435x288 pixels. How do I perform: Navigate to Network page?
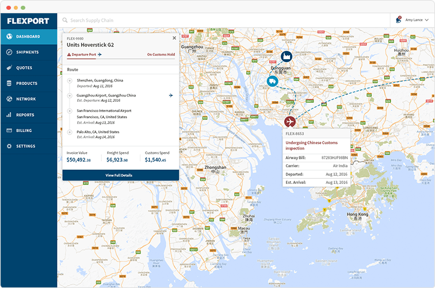29,99
